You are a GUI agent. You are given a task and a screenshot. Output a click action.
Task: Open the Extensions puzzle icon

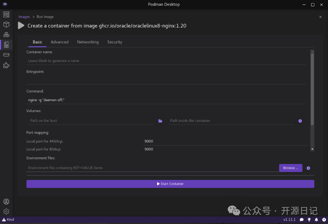6,65
